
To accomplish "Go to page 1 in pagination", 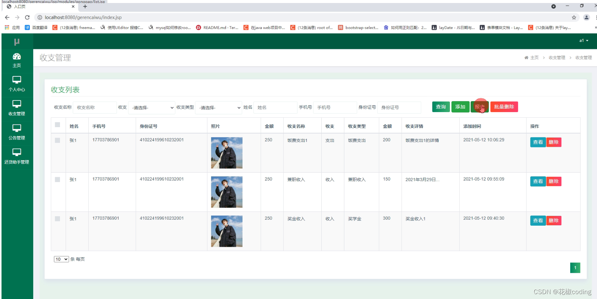I will tap(575, 268).
